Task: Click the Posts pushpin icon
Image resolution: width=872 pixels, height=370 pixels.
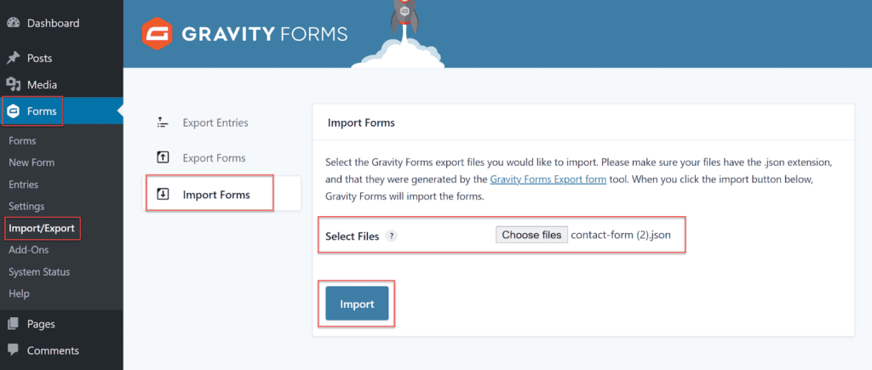Action: pos(14,58)
